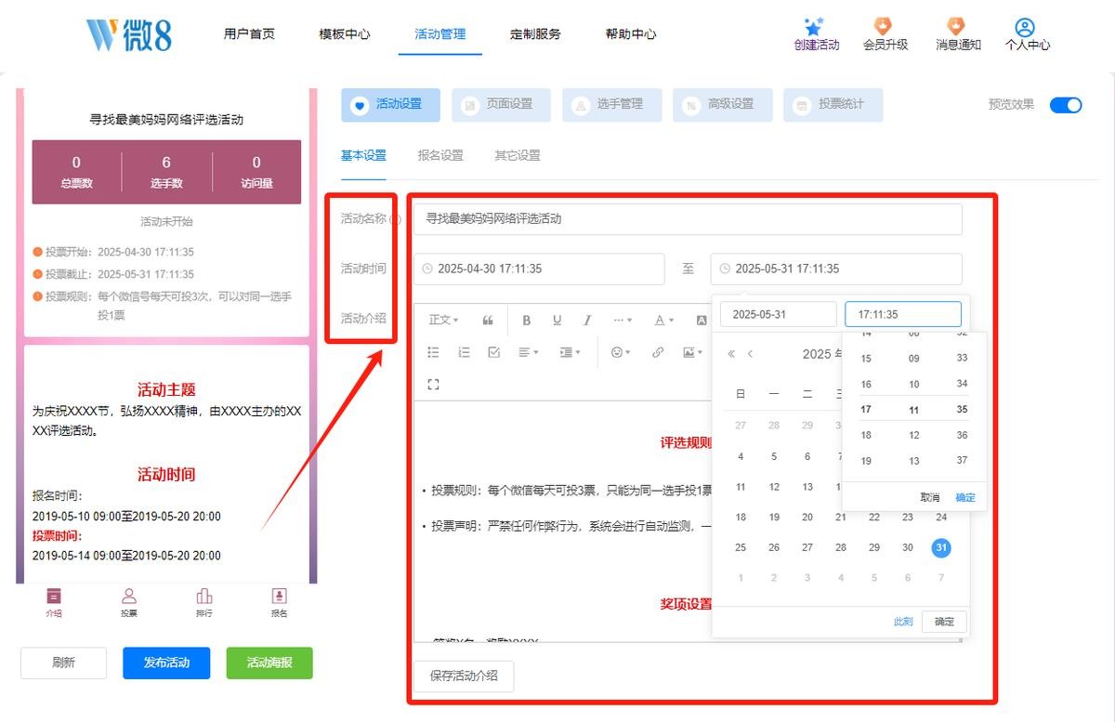Click the italic formatting icon
The width and height of the screenshot is (1115, 722).
(x=587, y=321)
